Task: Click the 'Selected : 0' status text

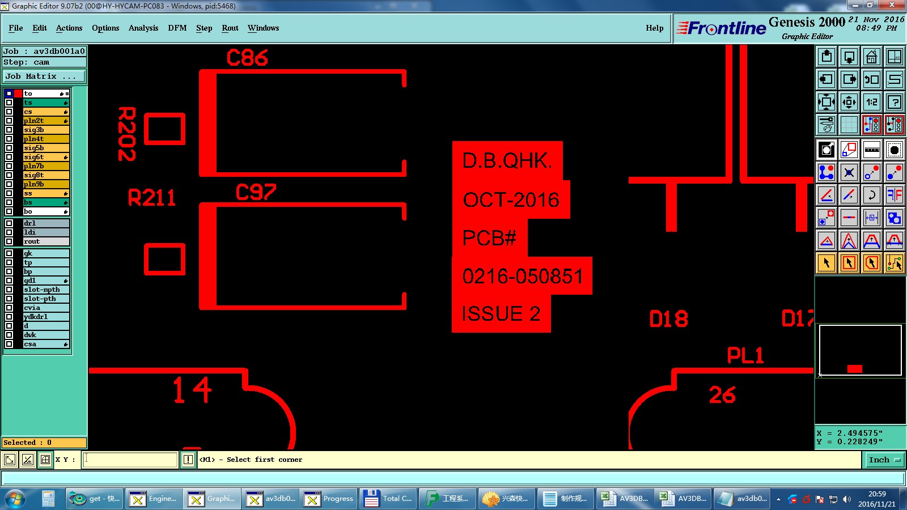Action: click(x=44, y=443)
